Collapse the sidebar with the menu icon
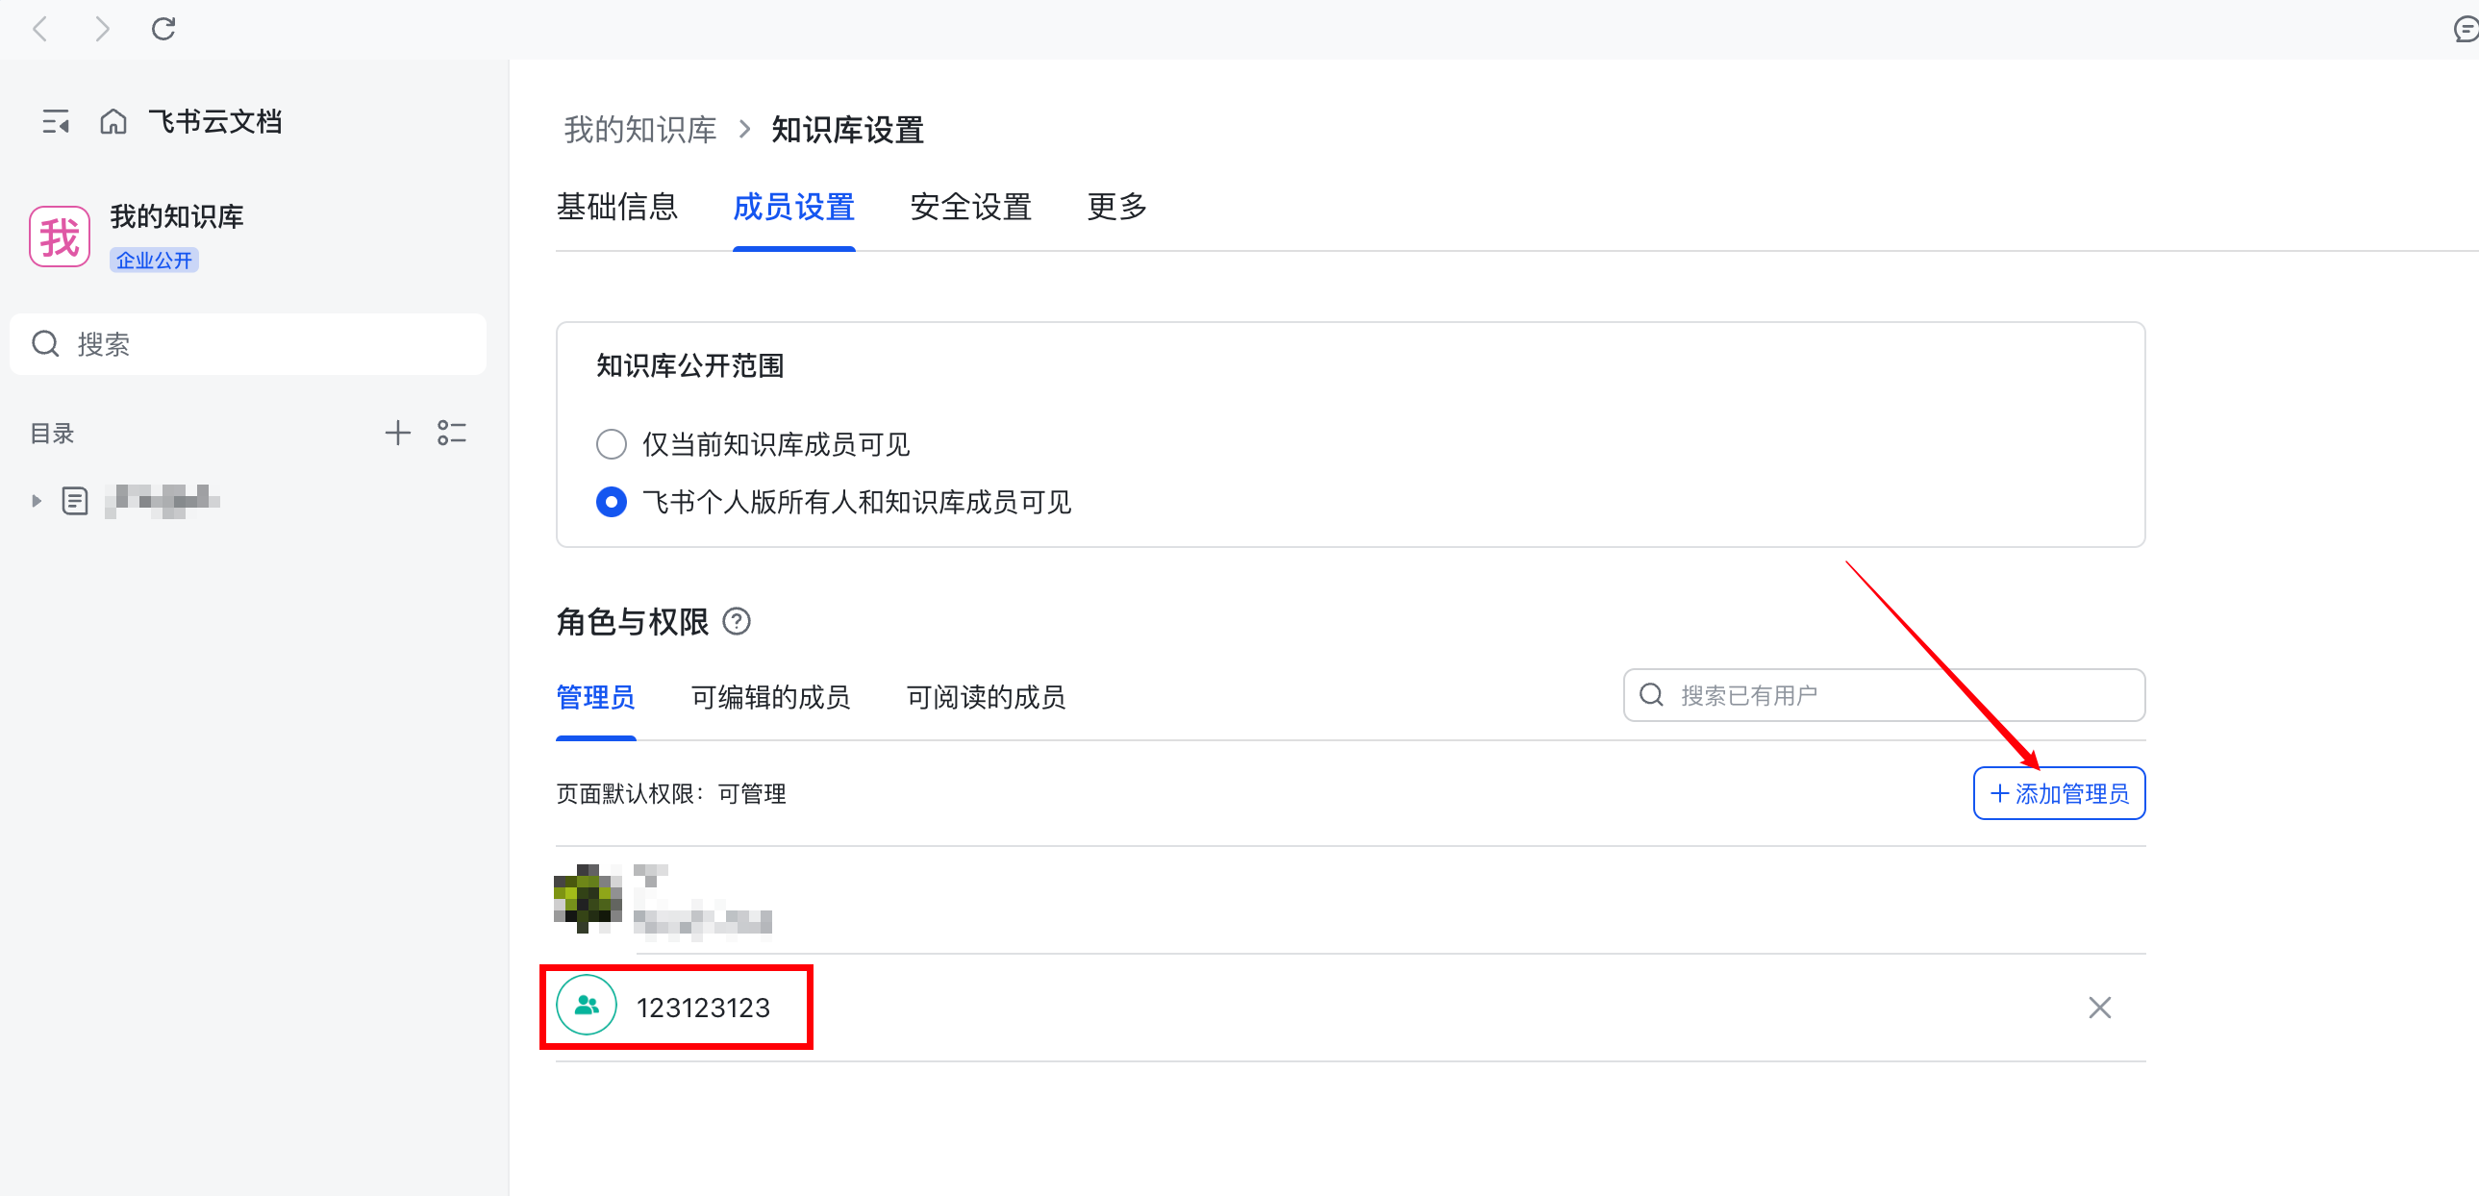Image resolution: width=2479 pixels, height=1196 pixels. pos(56,122)
